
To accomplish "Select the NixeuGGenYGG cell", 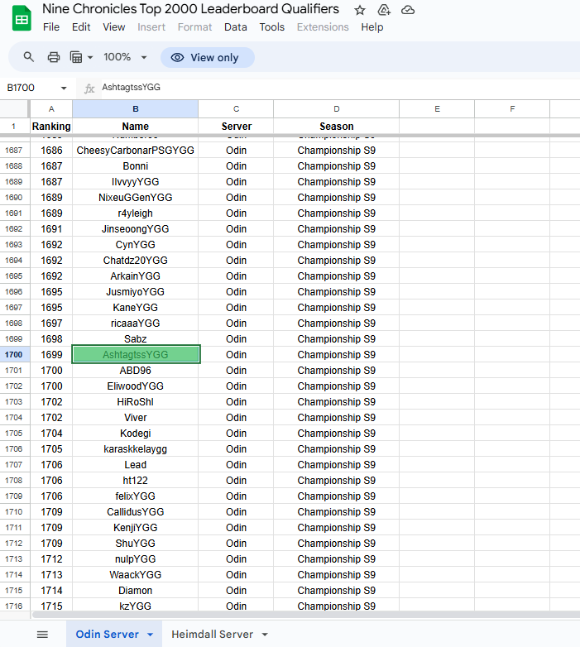I will pos(136,197).
